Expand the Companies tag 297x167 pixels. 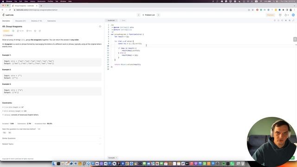tap(8, 35)
